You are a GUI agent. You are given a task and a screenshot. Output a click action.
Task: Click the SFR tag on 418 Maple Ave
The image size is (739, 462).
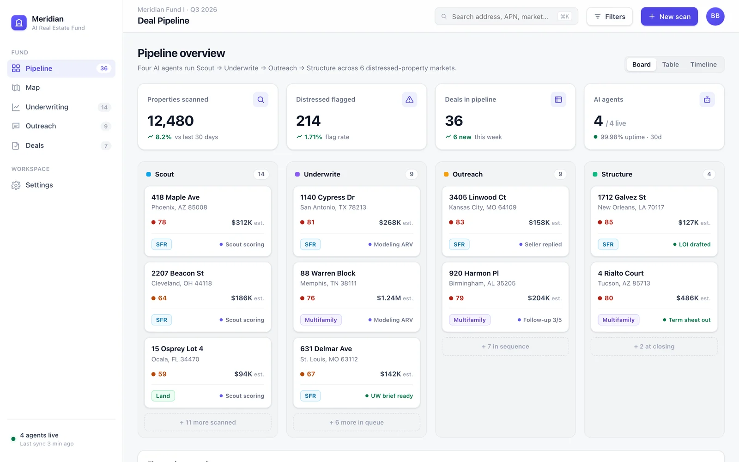162,244
